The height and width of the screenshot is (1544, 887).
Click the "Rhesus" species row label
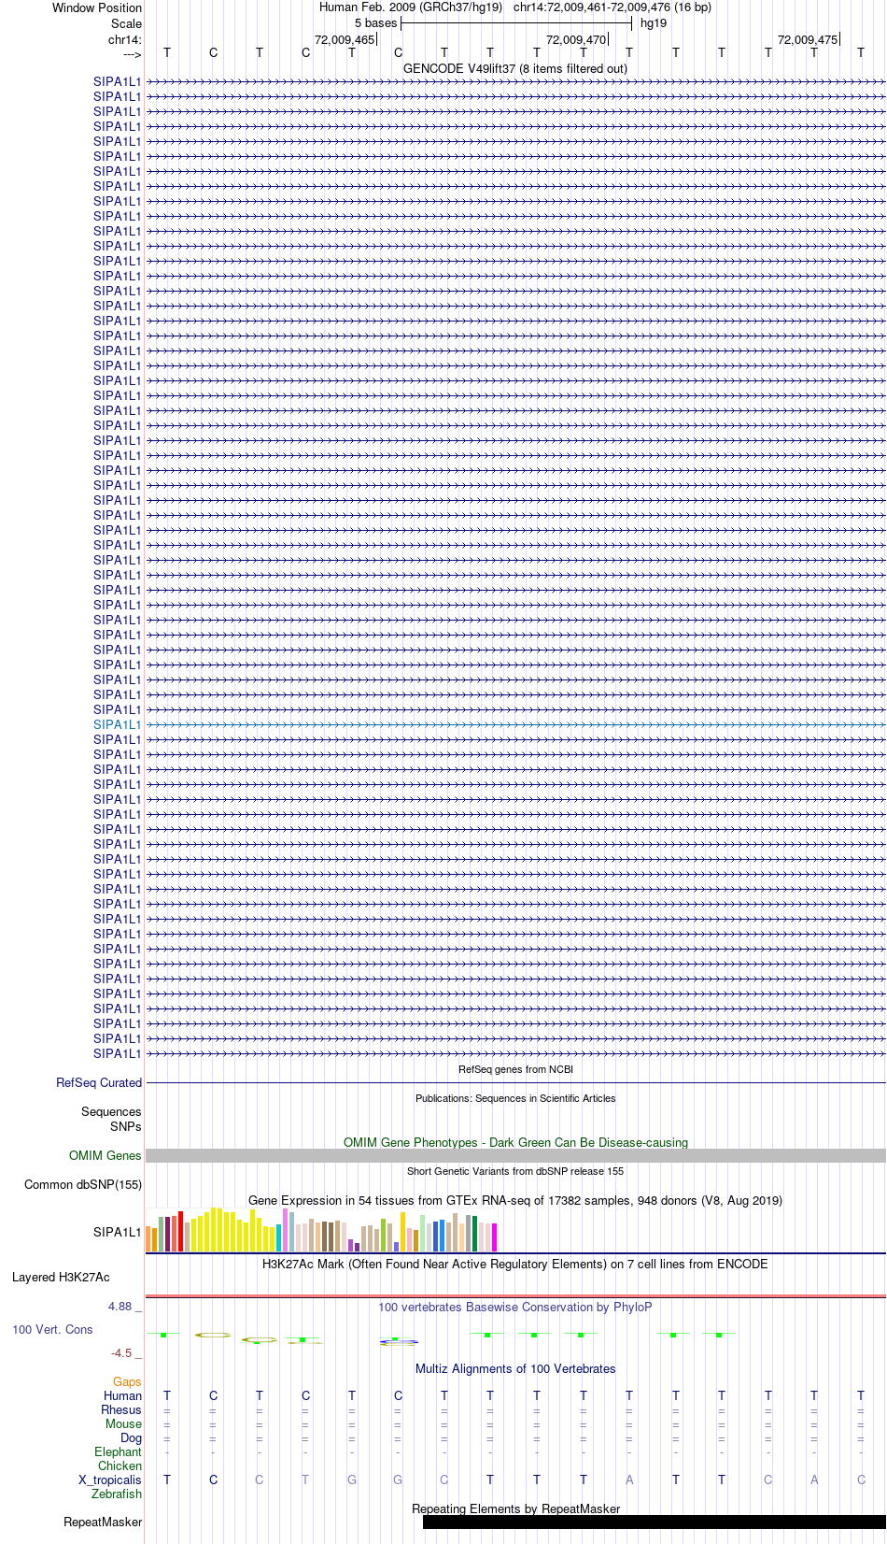(121, 1409)
